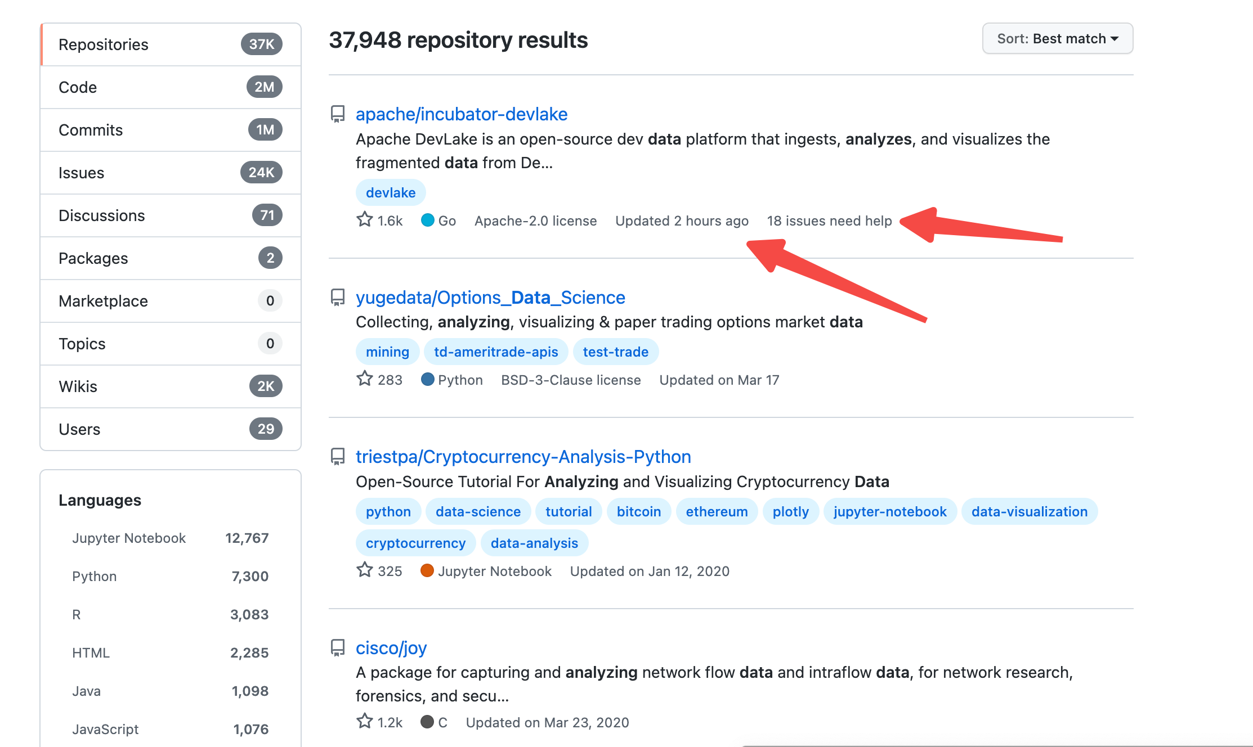The height and width of the screenshot is (747, 1253).
Task: Click the repository icon beside apache/incubator-devlake
Action: 338,114
